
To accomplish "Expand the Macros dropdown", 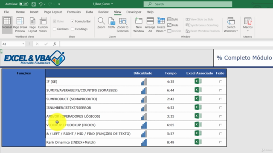I will 247,31.
